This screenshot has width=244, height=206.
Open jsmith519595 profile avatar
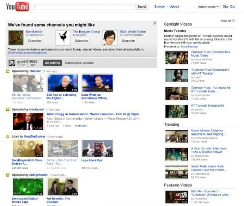(12, 63)
